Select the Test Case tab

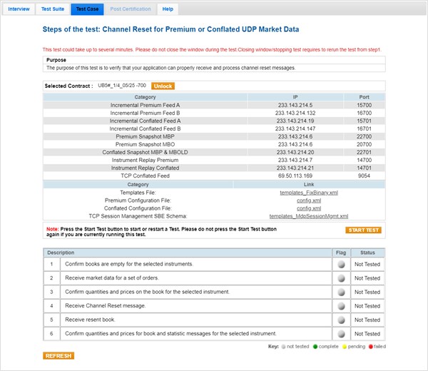(87, 9)
